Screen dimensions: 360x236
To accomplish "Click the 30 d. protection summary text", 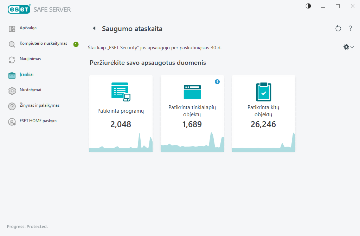I will click(x=155, y=48).
